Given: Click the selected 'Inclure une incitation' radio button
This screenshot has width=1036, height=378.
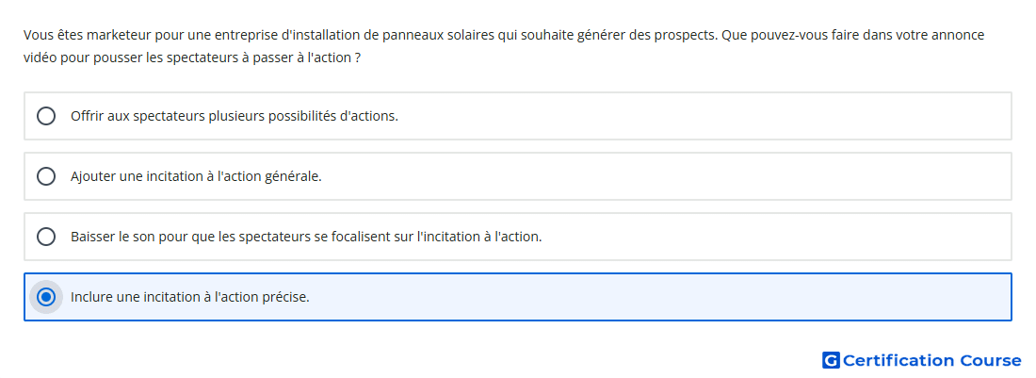Looking at the screenshot, I should [x=46, y=297].
